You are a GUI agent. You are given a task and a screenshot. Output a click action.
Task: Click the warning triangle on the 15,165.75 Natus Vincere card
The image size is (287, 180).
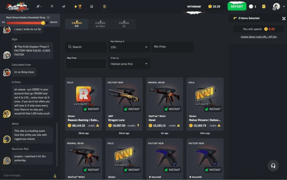coord(219,125)
